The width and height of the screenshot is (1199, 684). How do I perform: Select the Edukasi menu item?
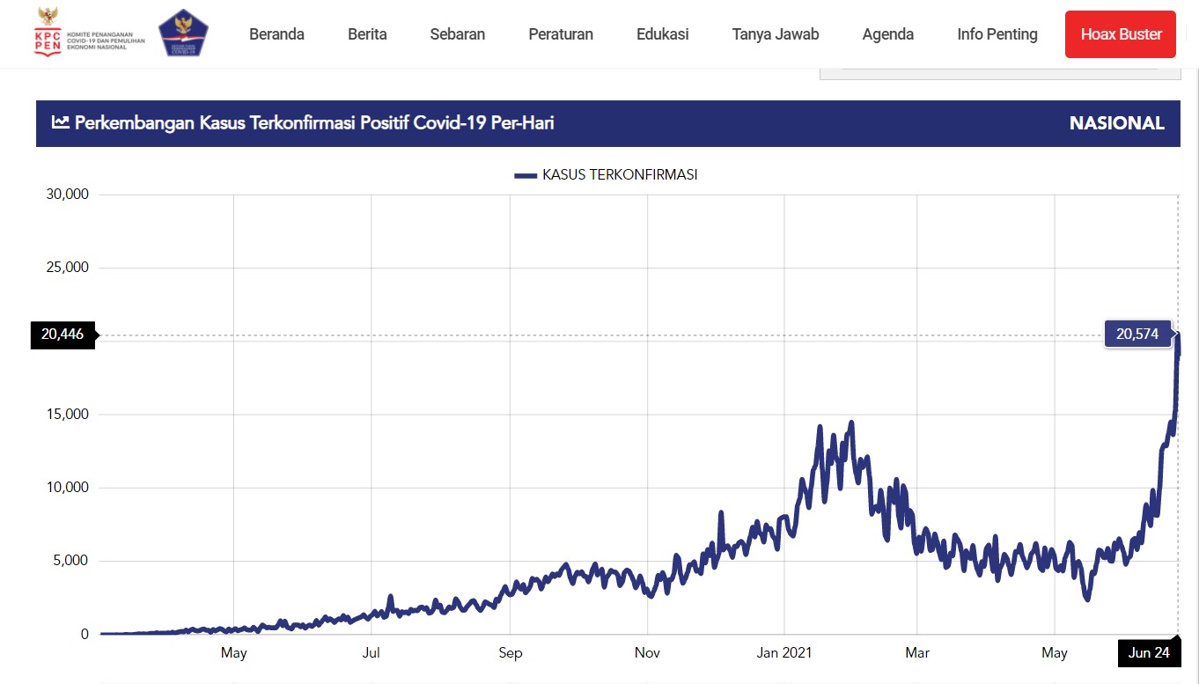(x=662, y=34)
